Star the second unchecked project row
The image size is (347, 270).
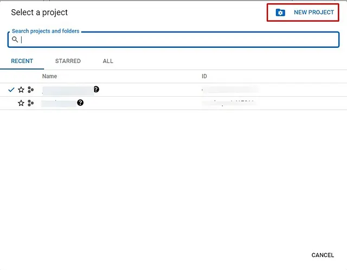pos(21,103)
